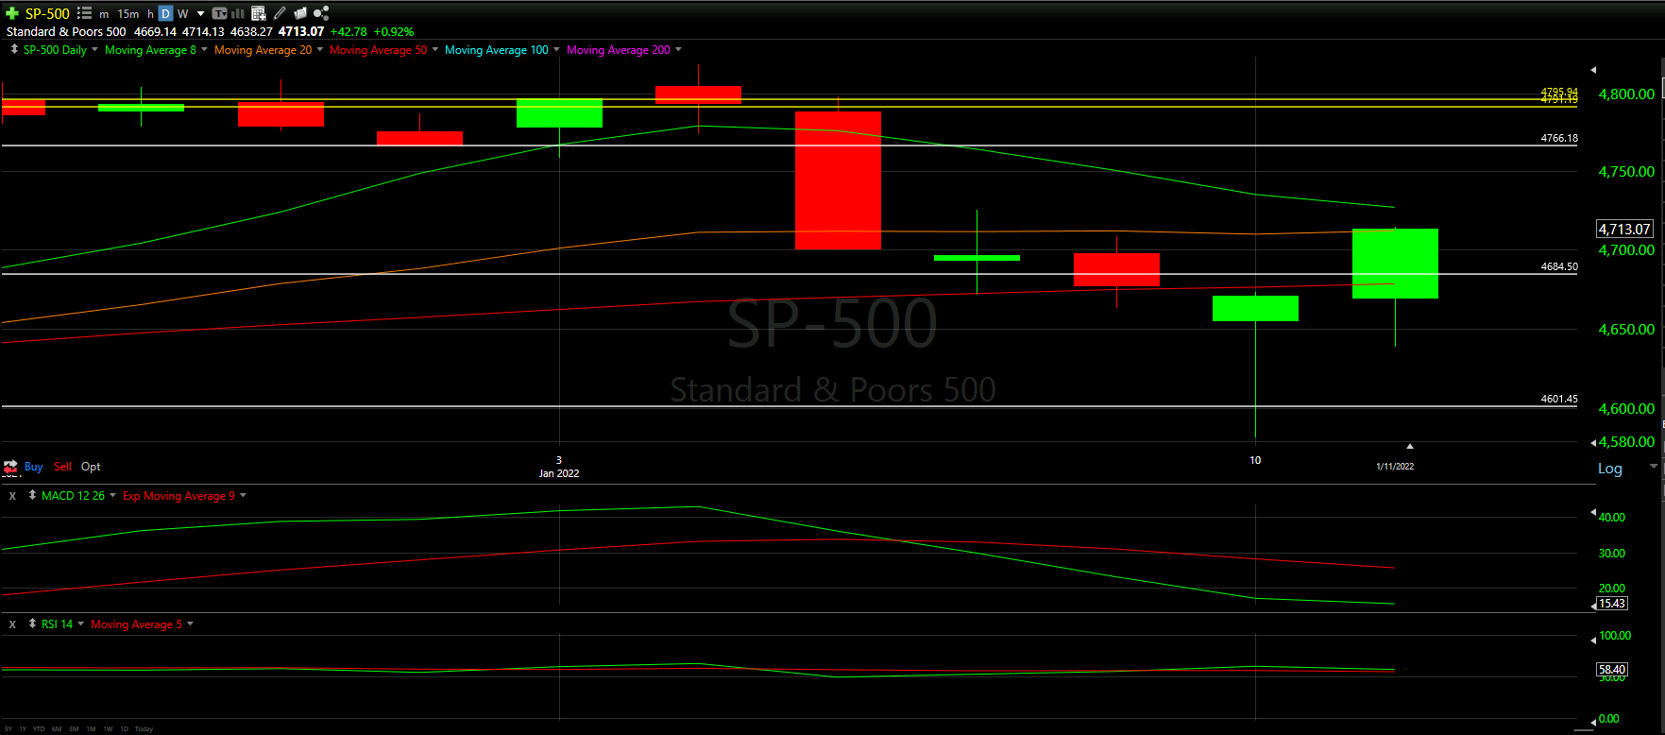Click the Moving Average 200 label
Image resolution: width=1665 pixels, height=735 pixels.
619,50
